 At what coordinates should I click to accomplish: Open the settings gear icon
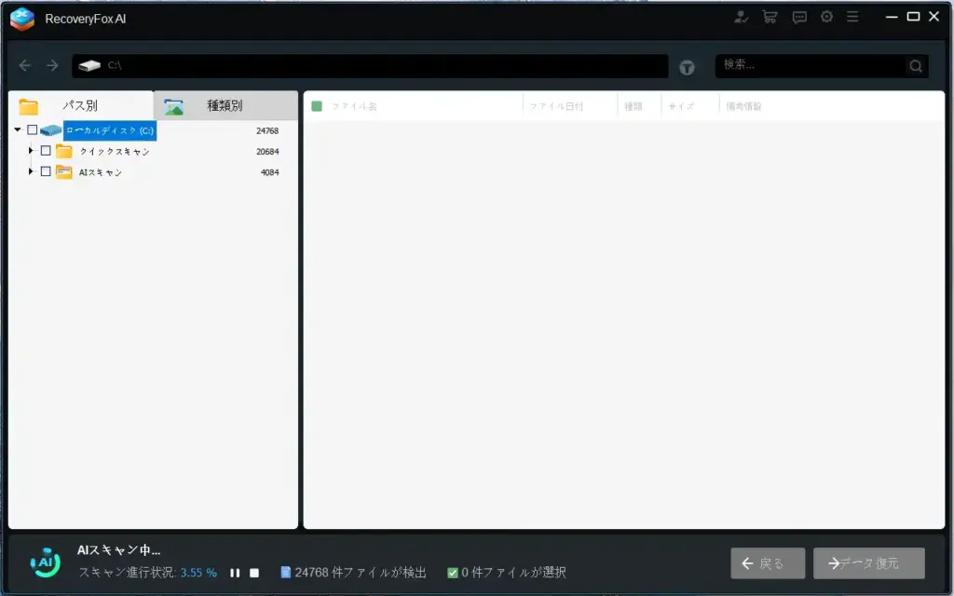point(825,16)
